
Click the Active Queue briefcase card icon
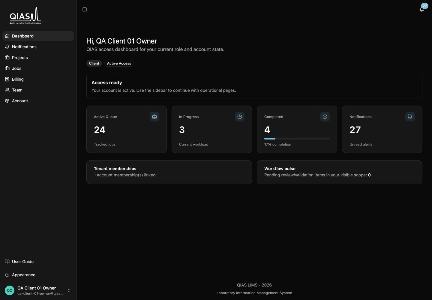(154, 117)
